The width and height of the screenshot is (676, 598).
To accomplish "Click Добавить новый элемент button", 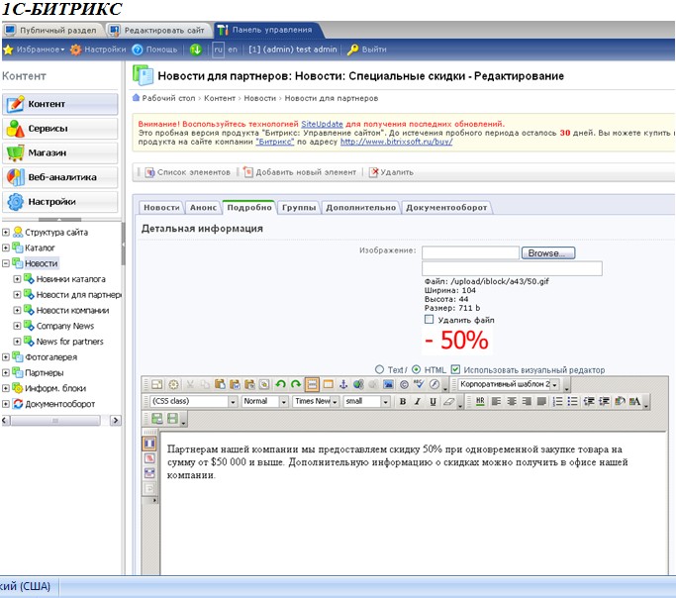I will pos(300,172).
